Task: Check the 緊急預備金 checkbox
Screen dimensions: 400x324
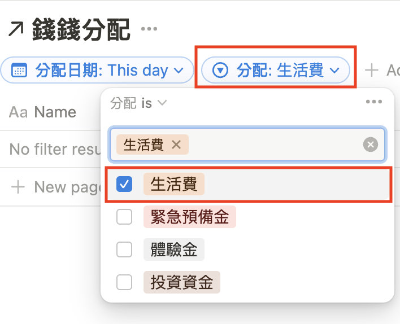Action: [124, 217]
